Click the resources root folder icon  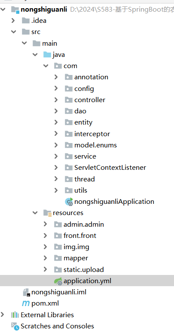point(47,213)
